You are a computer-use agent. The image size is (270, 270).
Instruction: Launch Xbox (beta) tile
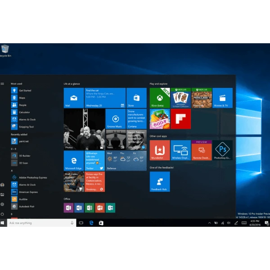tap(160, 98)
